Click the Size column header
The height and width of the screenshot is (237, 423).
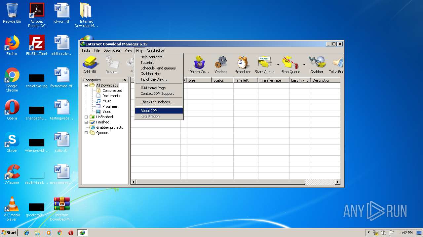pos(199,80)
